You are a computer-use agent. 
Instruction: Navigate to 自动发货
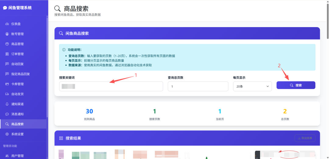23,94
